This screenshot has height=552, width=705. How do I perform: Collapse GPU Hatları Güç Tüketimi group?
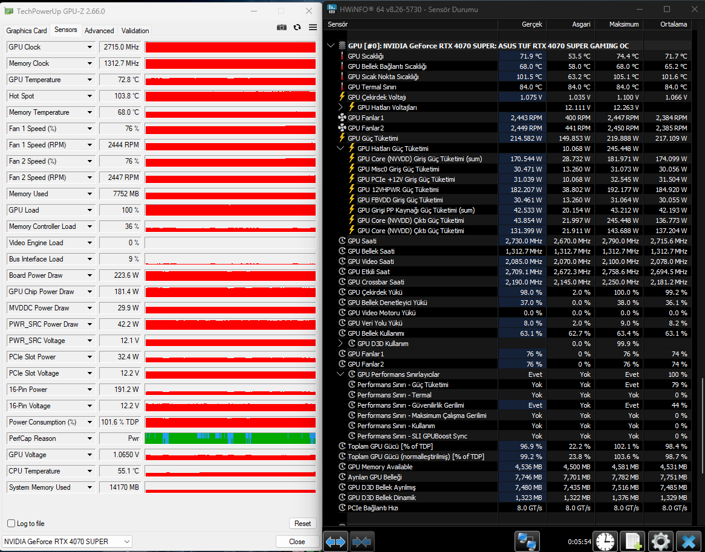340,148
